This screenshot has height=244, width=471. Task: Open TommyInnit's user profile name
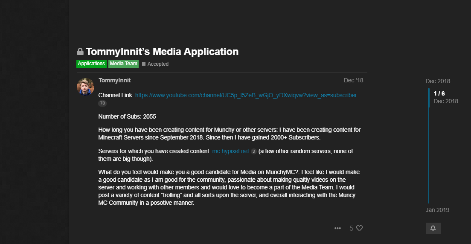[x=114, y=81]
